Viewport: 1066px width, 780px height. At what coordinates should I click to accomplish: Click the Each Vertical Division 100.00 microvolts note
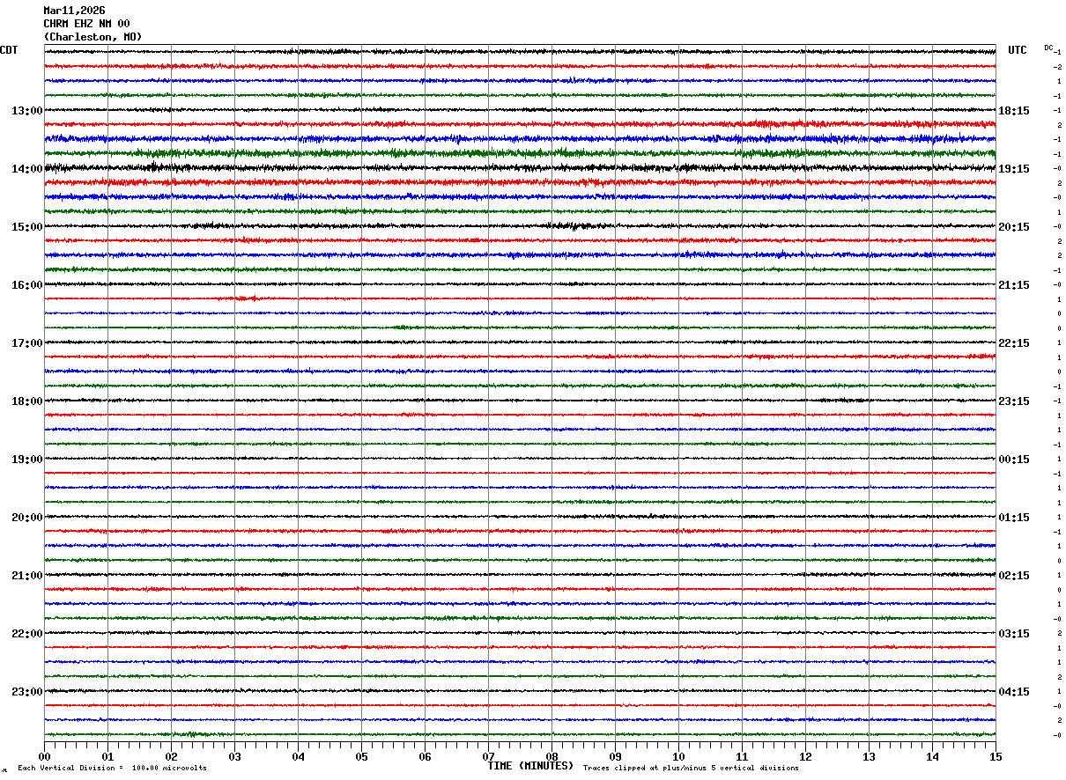pyautogui.click(x=112, y=768)
